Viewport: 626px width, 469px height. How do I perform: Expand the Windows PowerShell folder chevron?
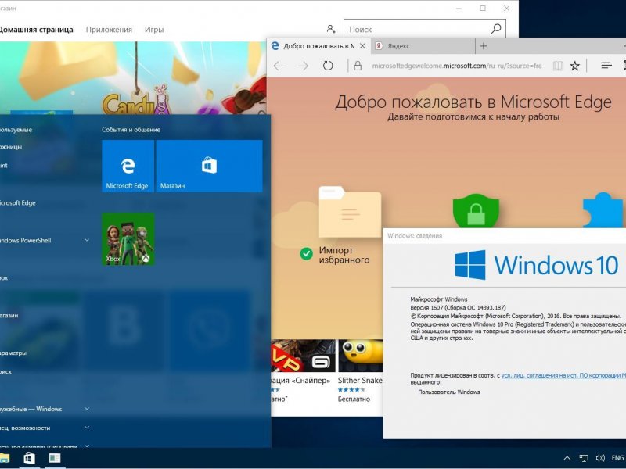87,240
